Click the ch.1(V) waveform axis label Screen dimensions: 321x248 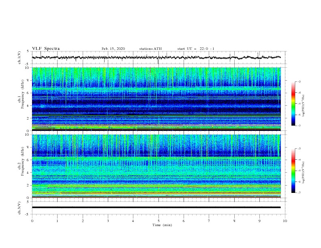click(19, 58)
